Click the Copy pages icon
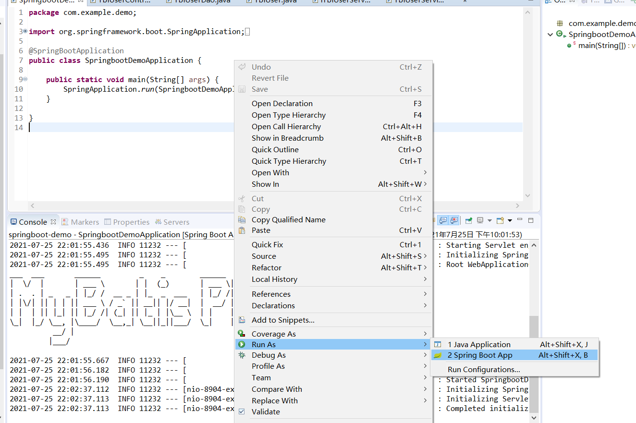 pyautogui.click(x=242, y=209)
